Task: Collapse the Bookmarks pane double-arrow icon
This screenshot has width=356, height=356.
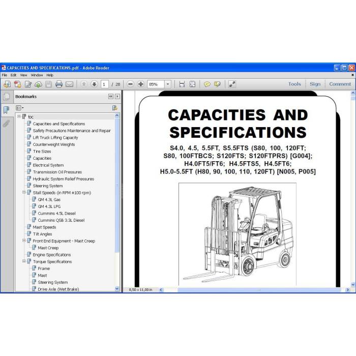Action: [111, 97]
